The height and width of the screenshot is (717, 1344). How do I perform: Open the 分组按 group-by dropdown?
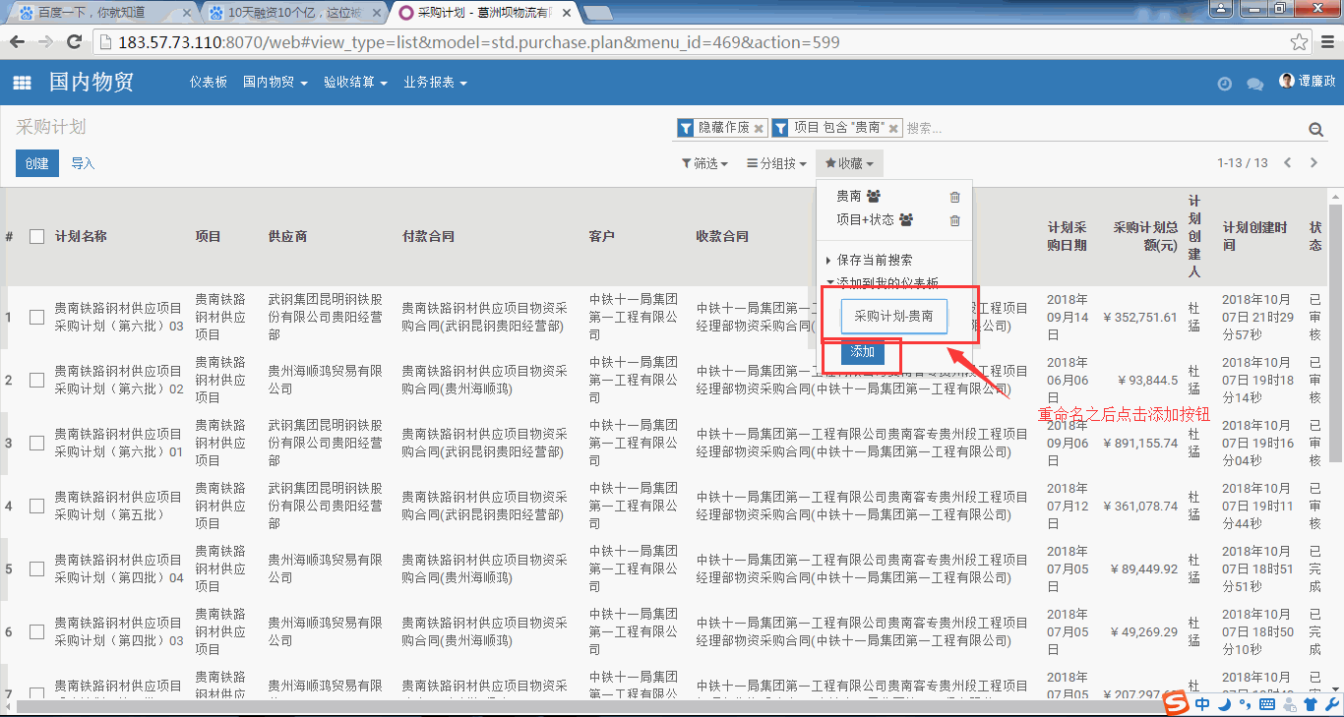click(x=776, y=164)
